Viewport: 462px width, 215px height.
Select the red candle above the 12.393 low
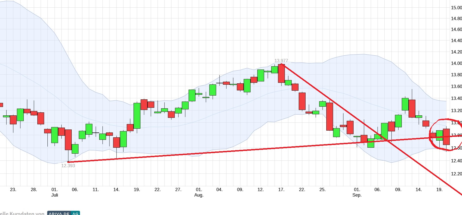click(68, 140)
